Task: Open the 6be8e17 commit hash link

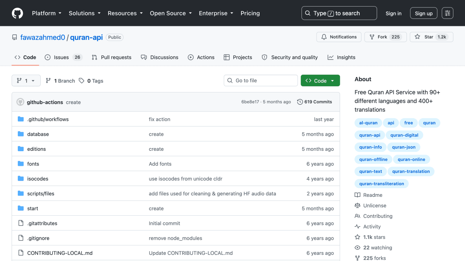Action: (x=250, y=102)
